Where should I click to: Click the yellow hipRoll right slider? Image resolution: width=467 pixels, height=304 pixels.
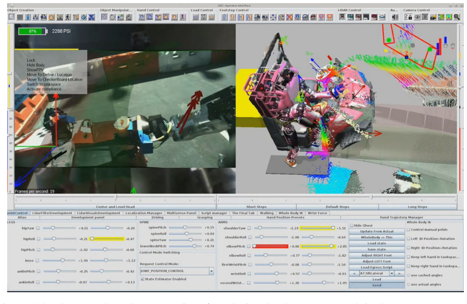pos(107,239)
